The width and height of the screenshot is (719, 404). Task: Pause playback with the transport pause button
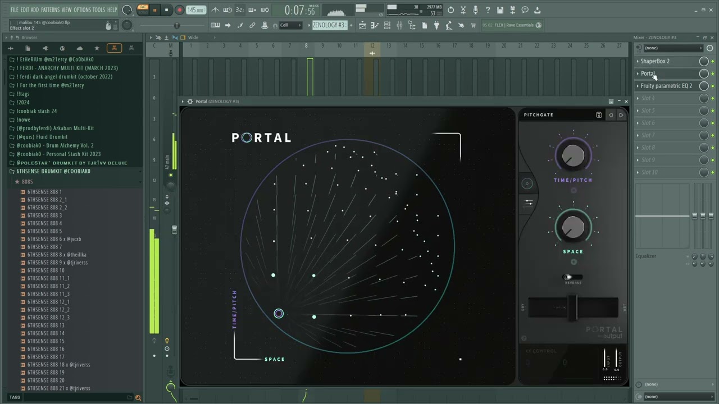coord(154,10)
